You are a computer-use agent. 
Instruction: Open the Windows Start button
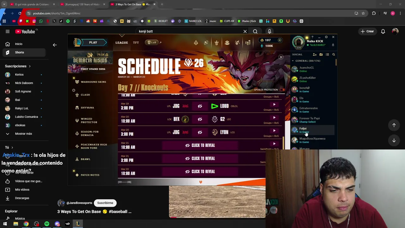point(5,224)
